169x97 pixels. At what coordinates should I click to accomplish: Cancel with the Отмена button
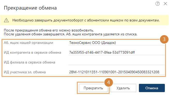pos(152,88)
